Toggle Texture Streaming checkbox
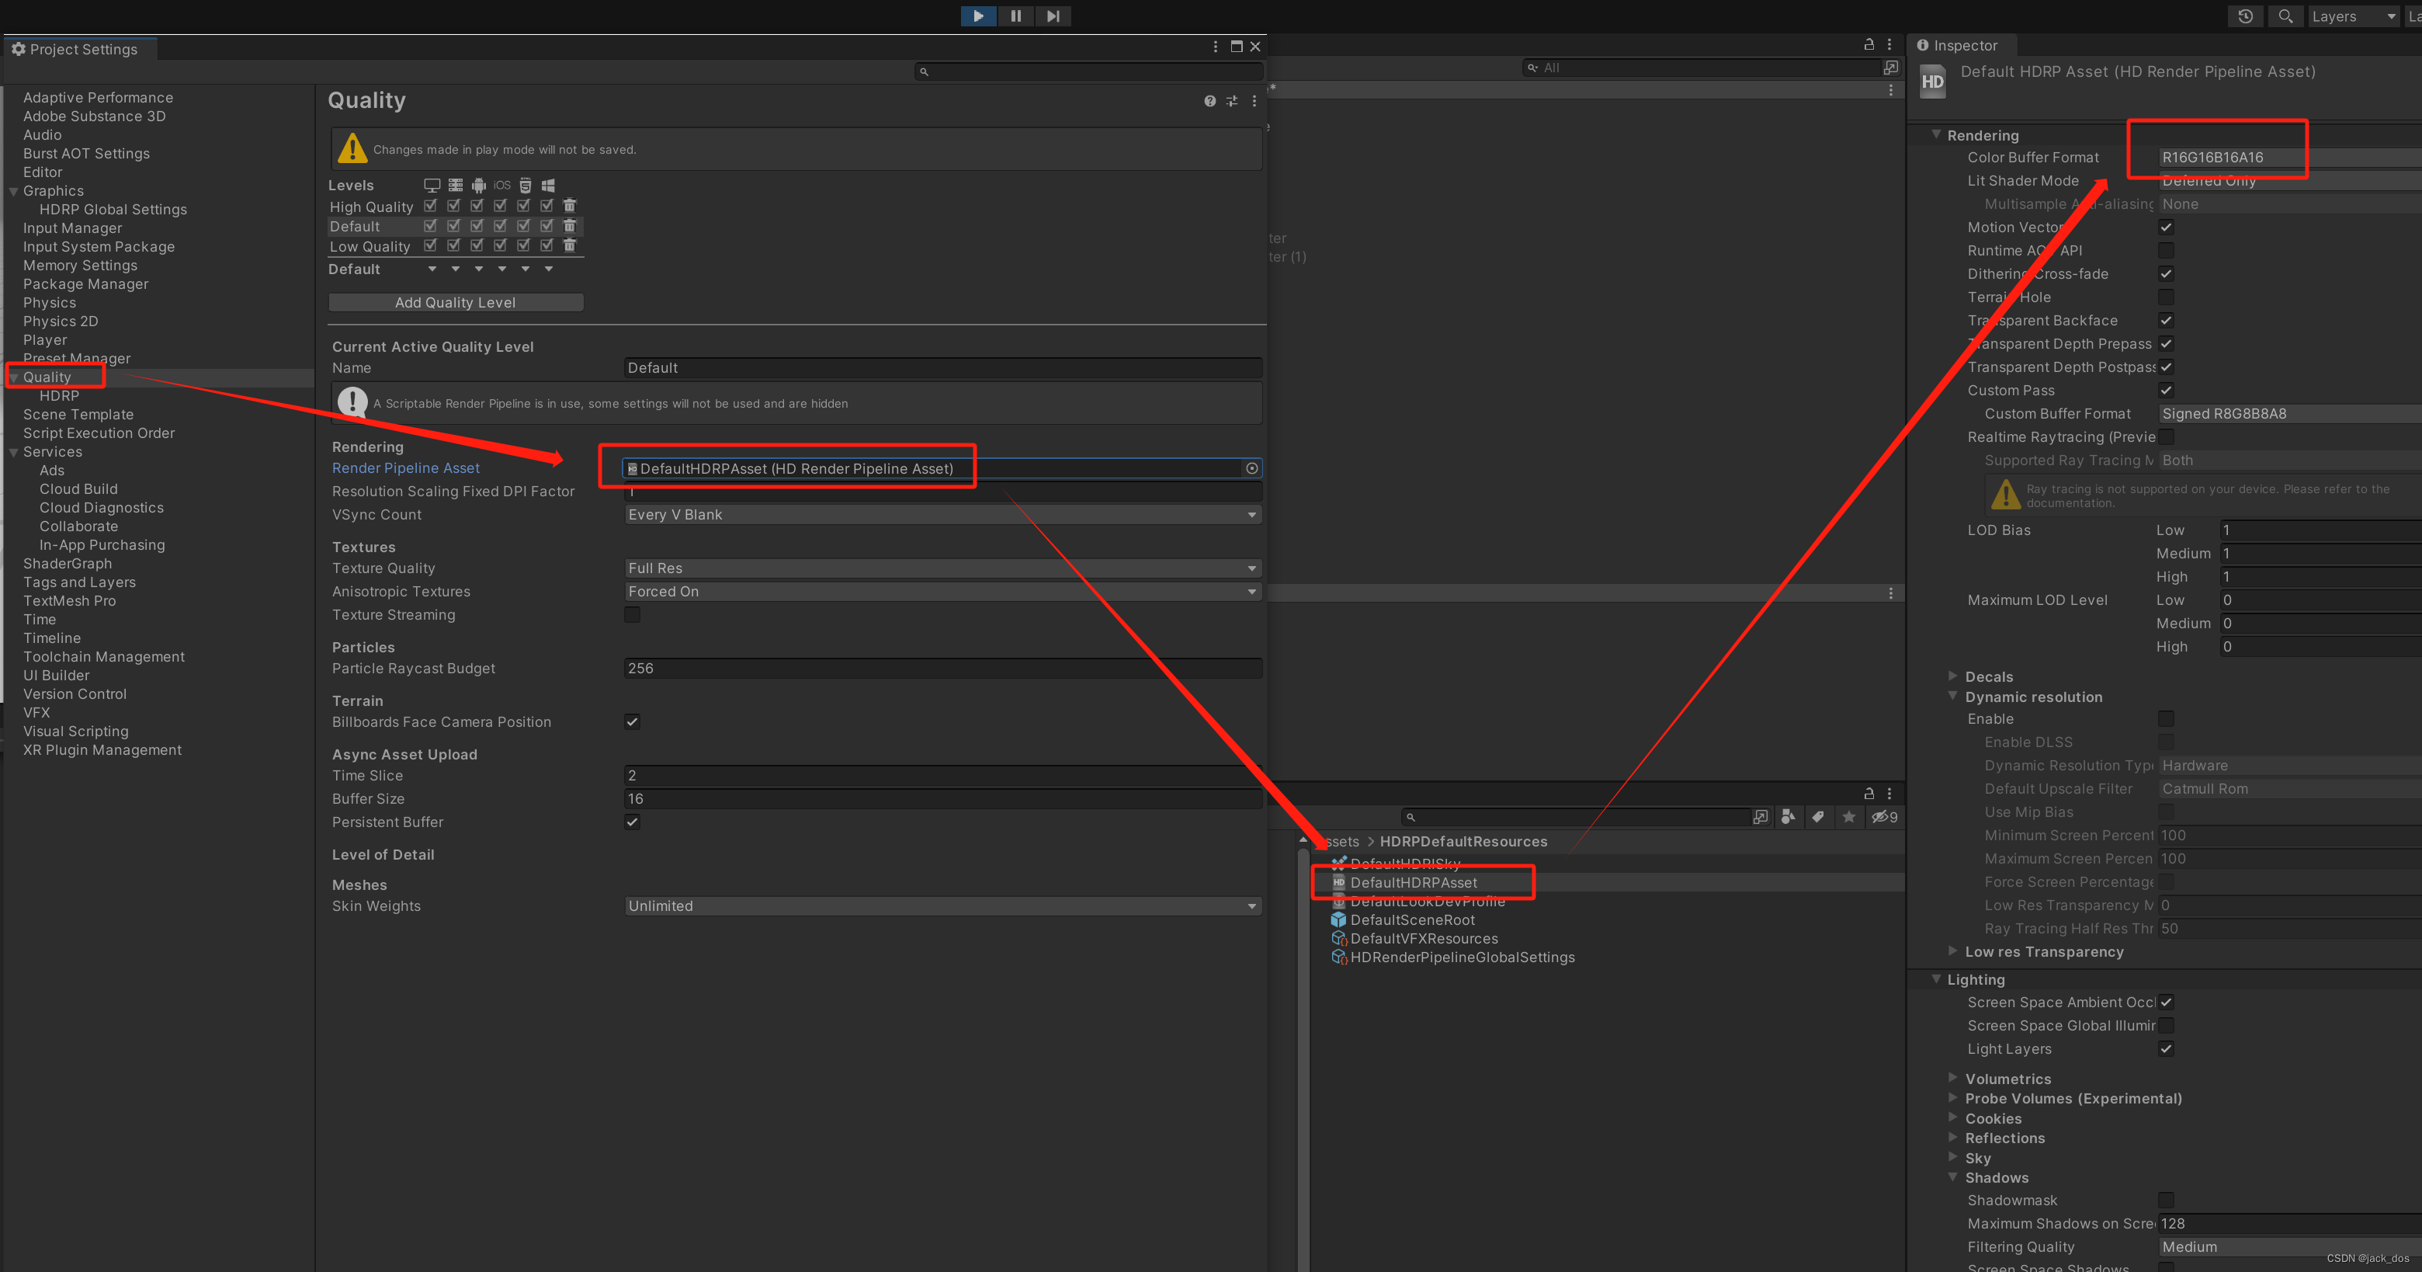This screenshot has height=1272, width=2422. tap(632, 614)
